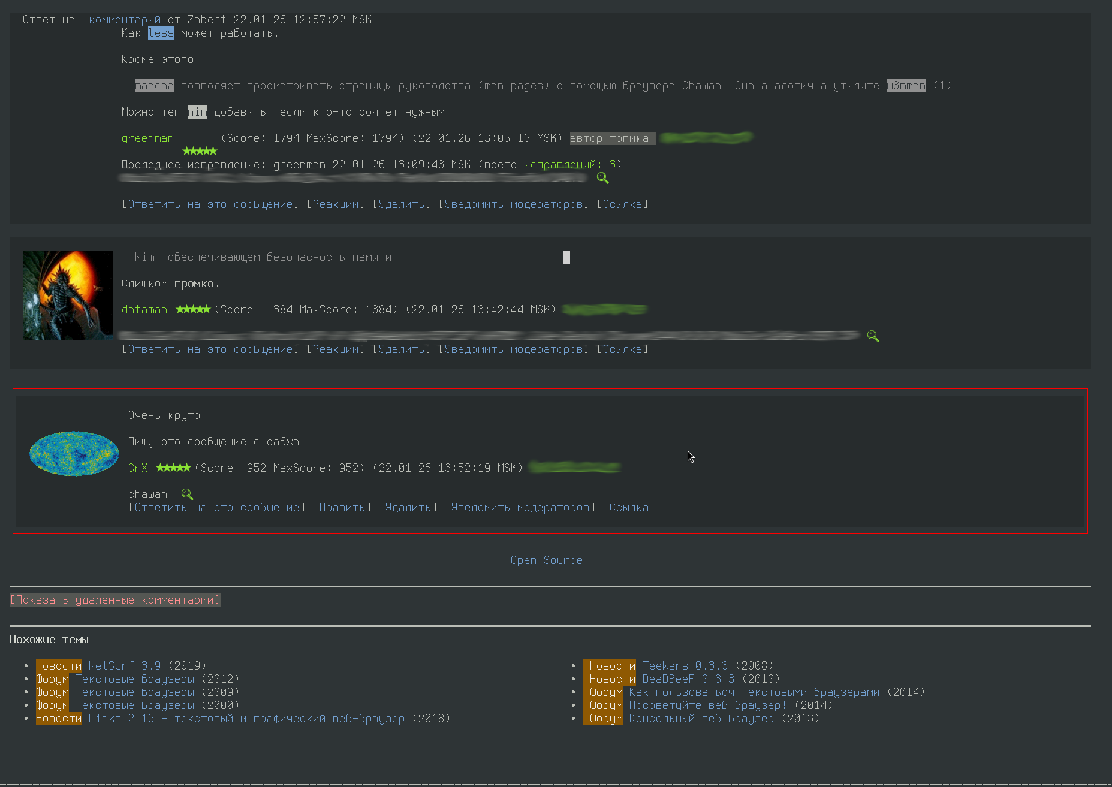This screenshot has width=1112, height=787.
Task: Open Reactions on greenman's comment
Action: click(336, 204)
